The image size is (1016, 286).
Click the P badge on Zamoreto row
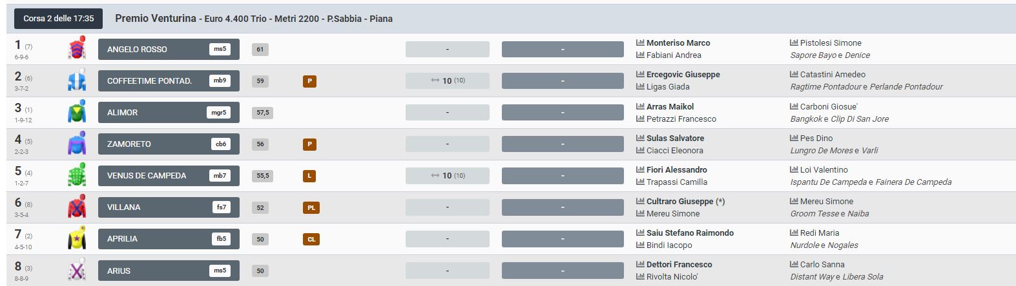309,144
